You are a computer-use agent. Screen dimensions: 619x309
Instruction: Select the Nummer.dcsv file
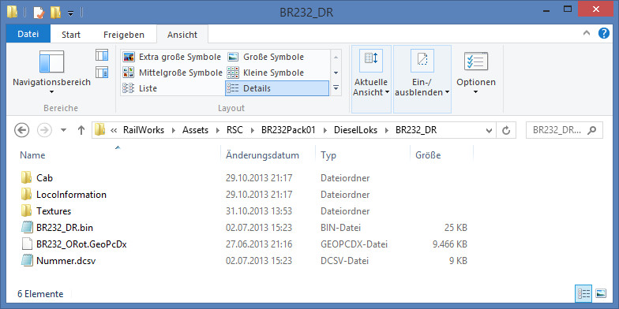[66, 261]
